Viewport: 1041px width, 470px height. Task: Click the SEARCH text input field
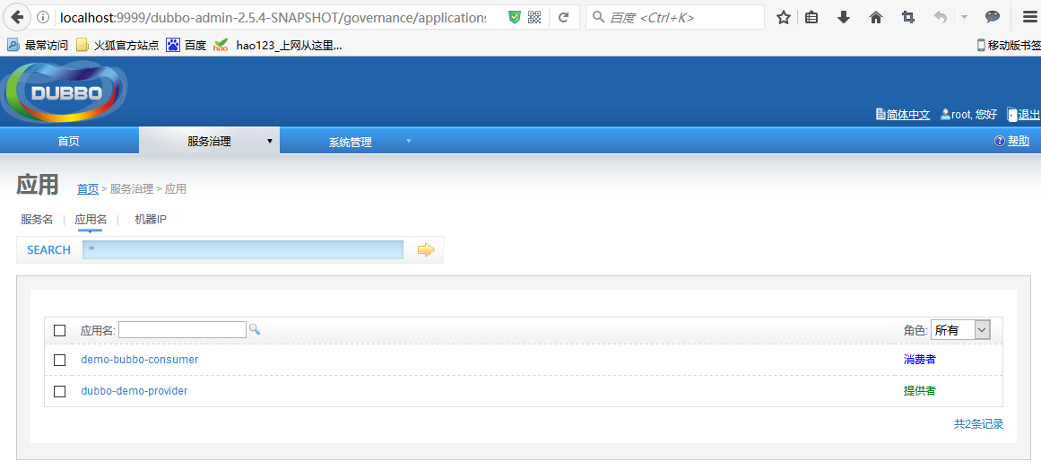tap(242, 249)
